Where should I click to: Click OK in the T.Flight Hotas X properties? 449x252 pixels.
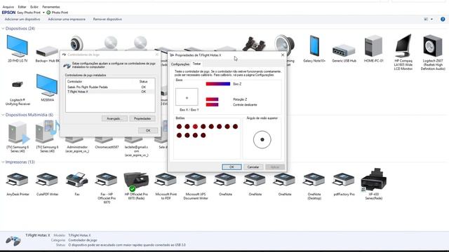pos(232,167)
